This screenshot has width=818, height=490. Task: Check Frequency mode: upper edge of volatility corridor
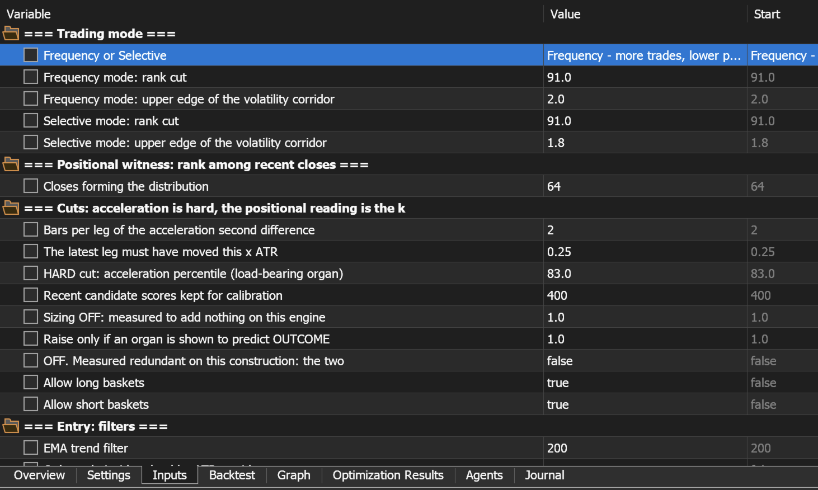[x=31, y=98]
